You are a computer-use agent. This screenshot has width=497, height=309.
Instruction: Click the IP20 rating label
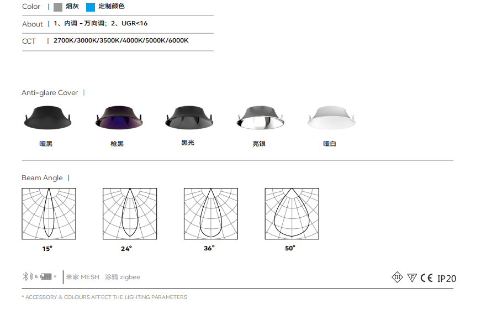(x=447, y=279)
